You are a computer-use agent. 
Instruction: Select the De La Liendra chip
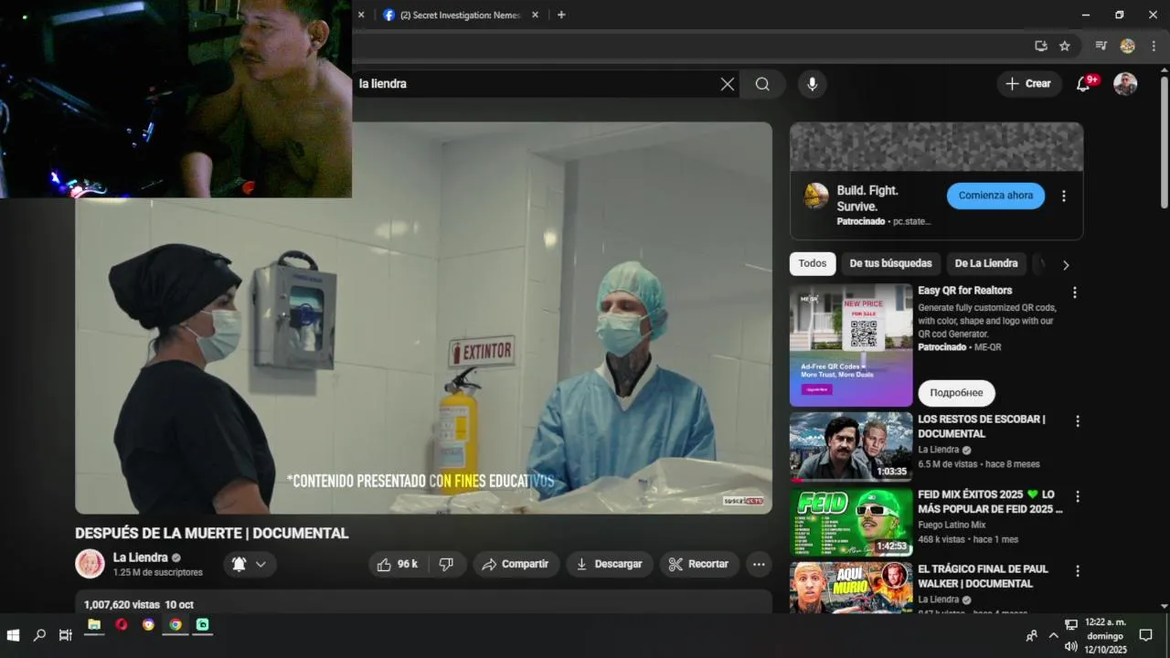(x=986, y=263)
